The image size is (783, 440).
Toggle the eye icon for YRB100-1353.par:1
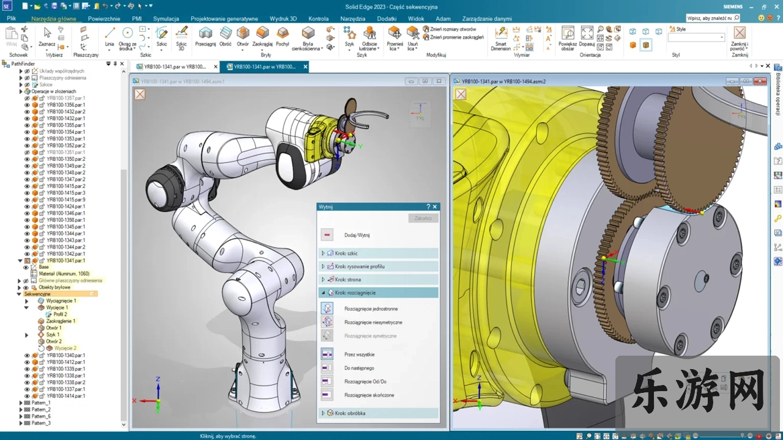pos(27,139)
